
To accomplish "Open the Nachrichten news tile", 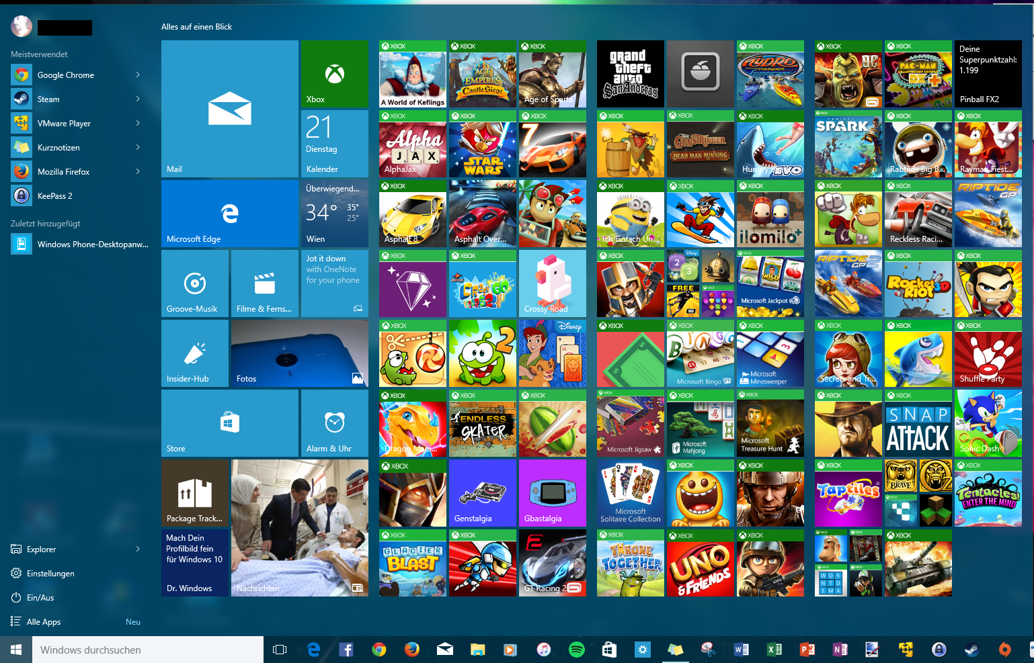I will pyautogui.click(x=300, y=528).
